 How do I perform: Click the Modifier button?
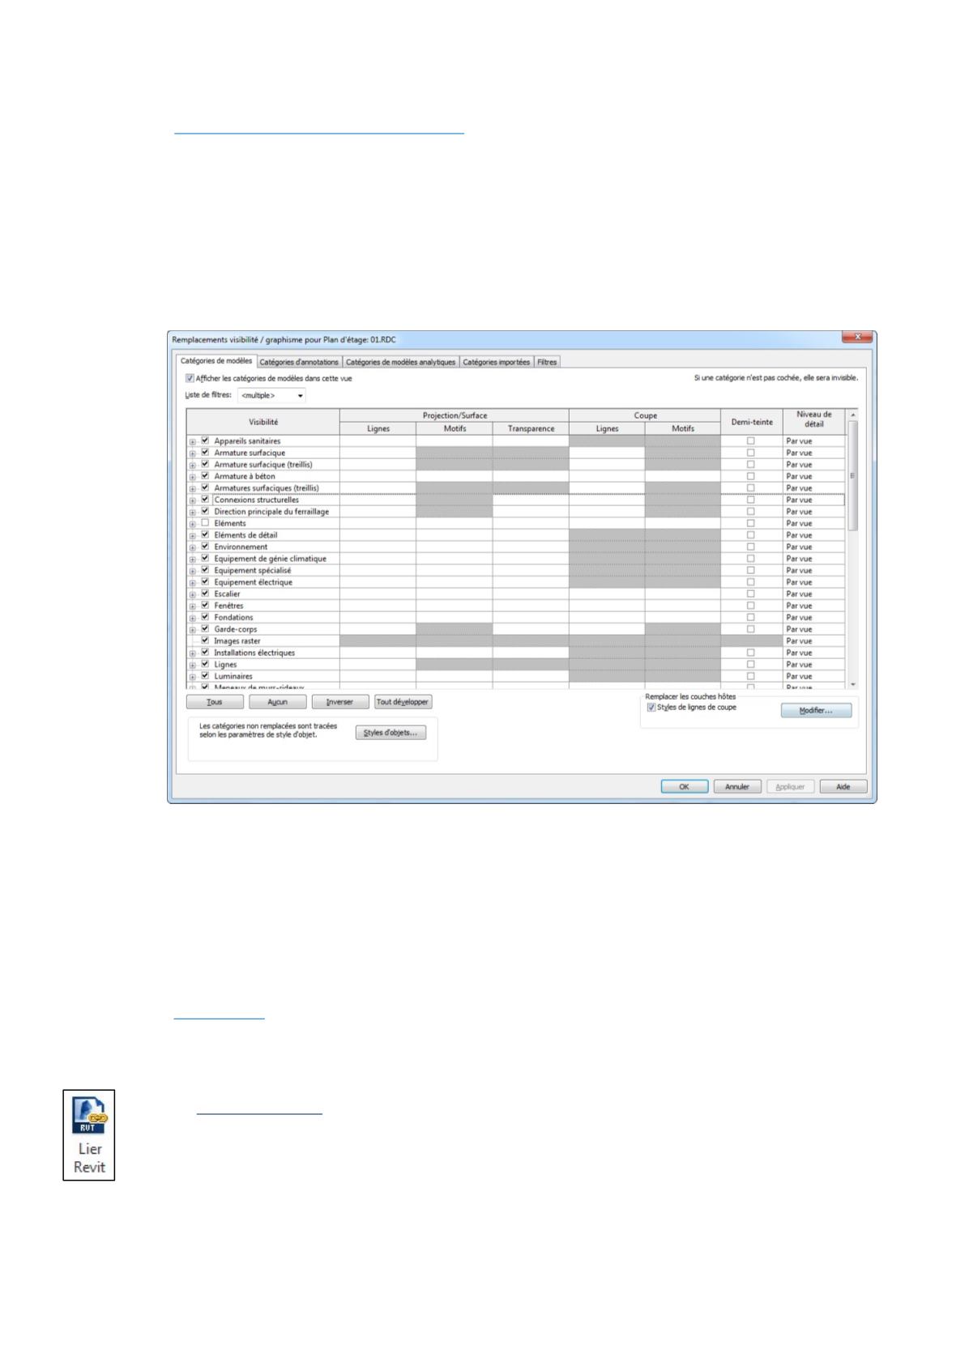click(x=815, y=711)
